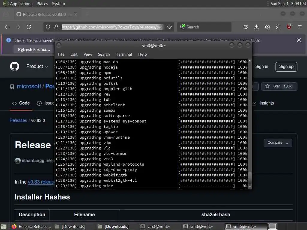Click the show desktop icon in the taskbar
The width and height of the screenshot is (307, 230).
click(x=3, y=226)
